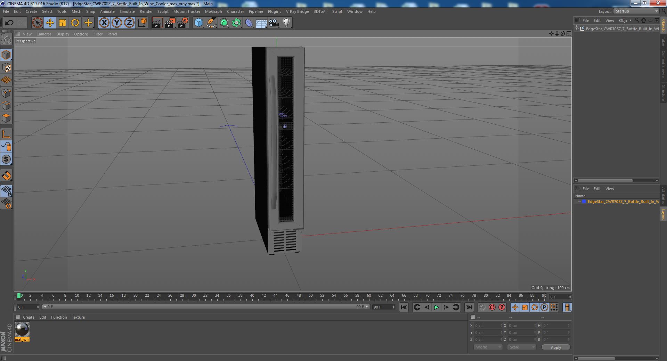Add a light object with bulb icon
Screen dimensions: 667x361
coord(286,23)
